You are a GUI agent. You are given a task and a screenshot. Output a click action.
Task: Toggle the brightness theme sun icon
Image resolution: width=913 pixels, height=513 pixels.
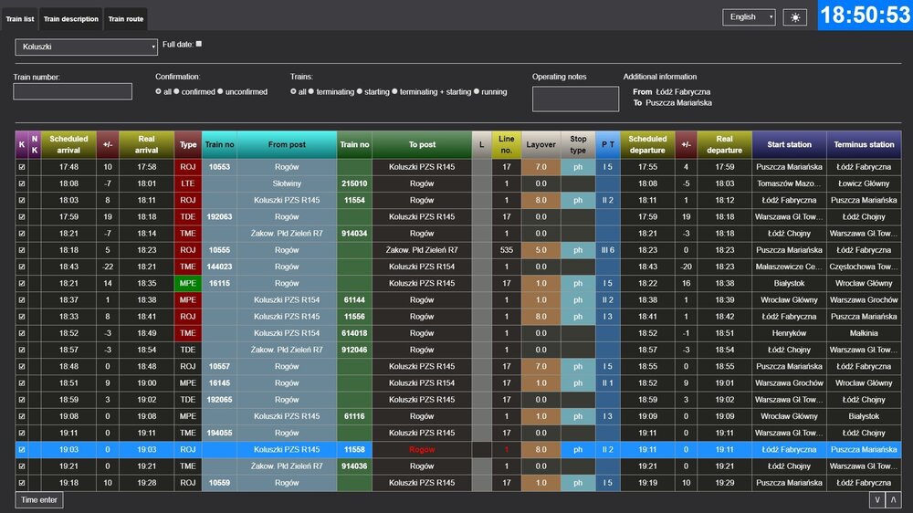795,17
